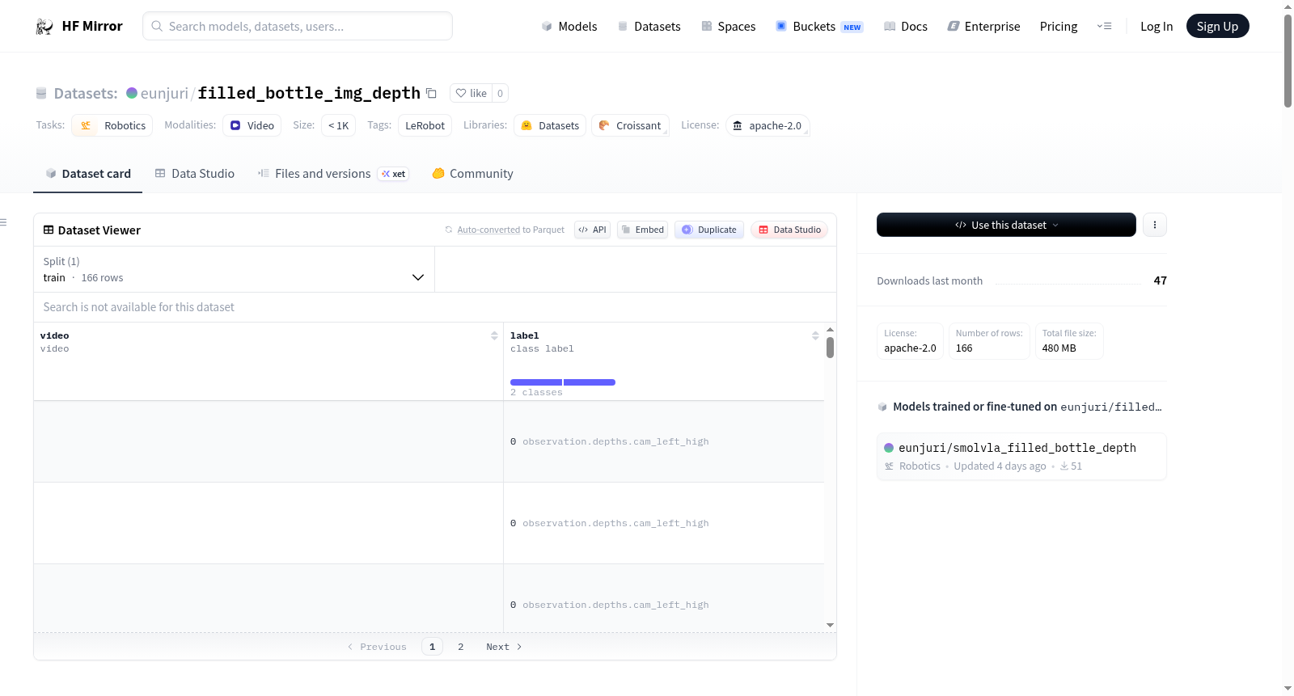Open the Enterprise nav item

(x=983, y=27)
